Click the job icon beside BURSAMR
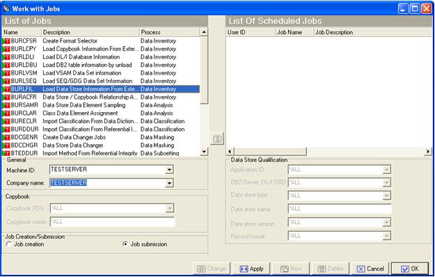This screenshot has width=435, height=277. pyautogui.click(x=6, y=105)
